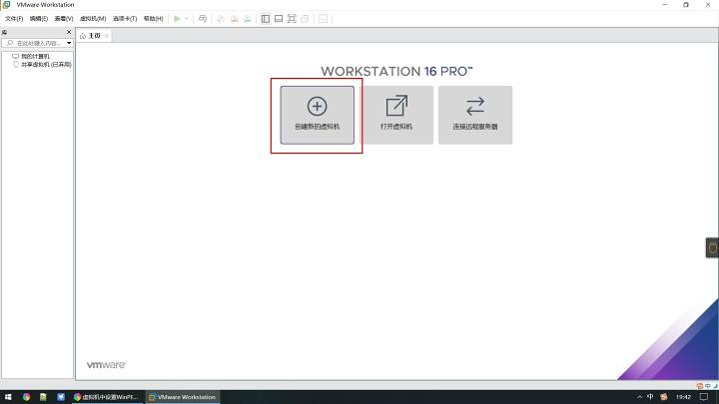Open the library search filter dropdown arrow
The image size is (719, 404).
tap(69, 43)
